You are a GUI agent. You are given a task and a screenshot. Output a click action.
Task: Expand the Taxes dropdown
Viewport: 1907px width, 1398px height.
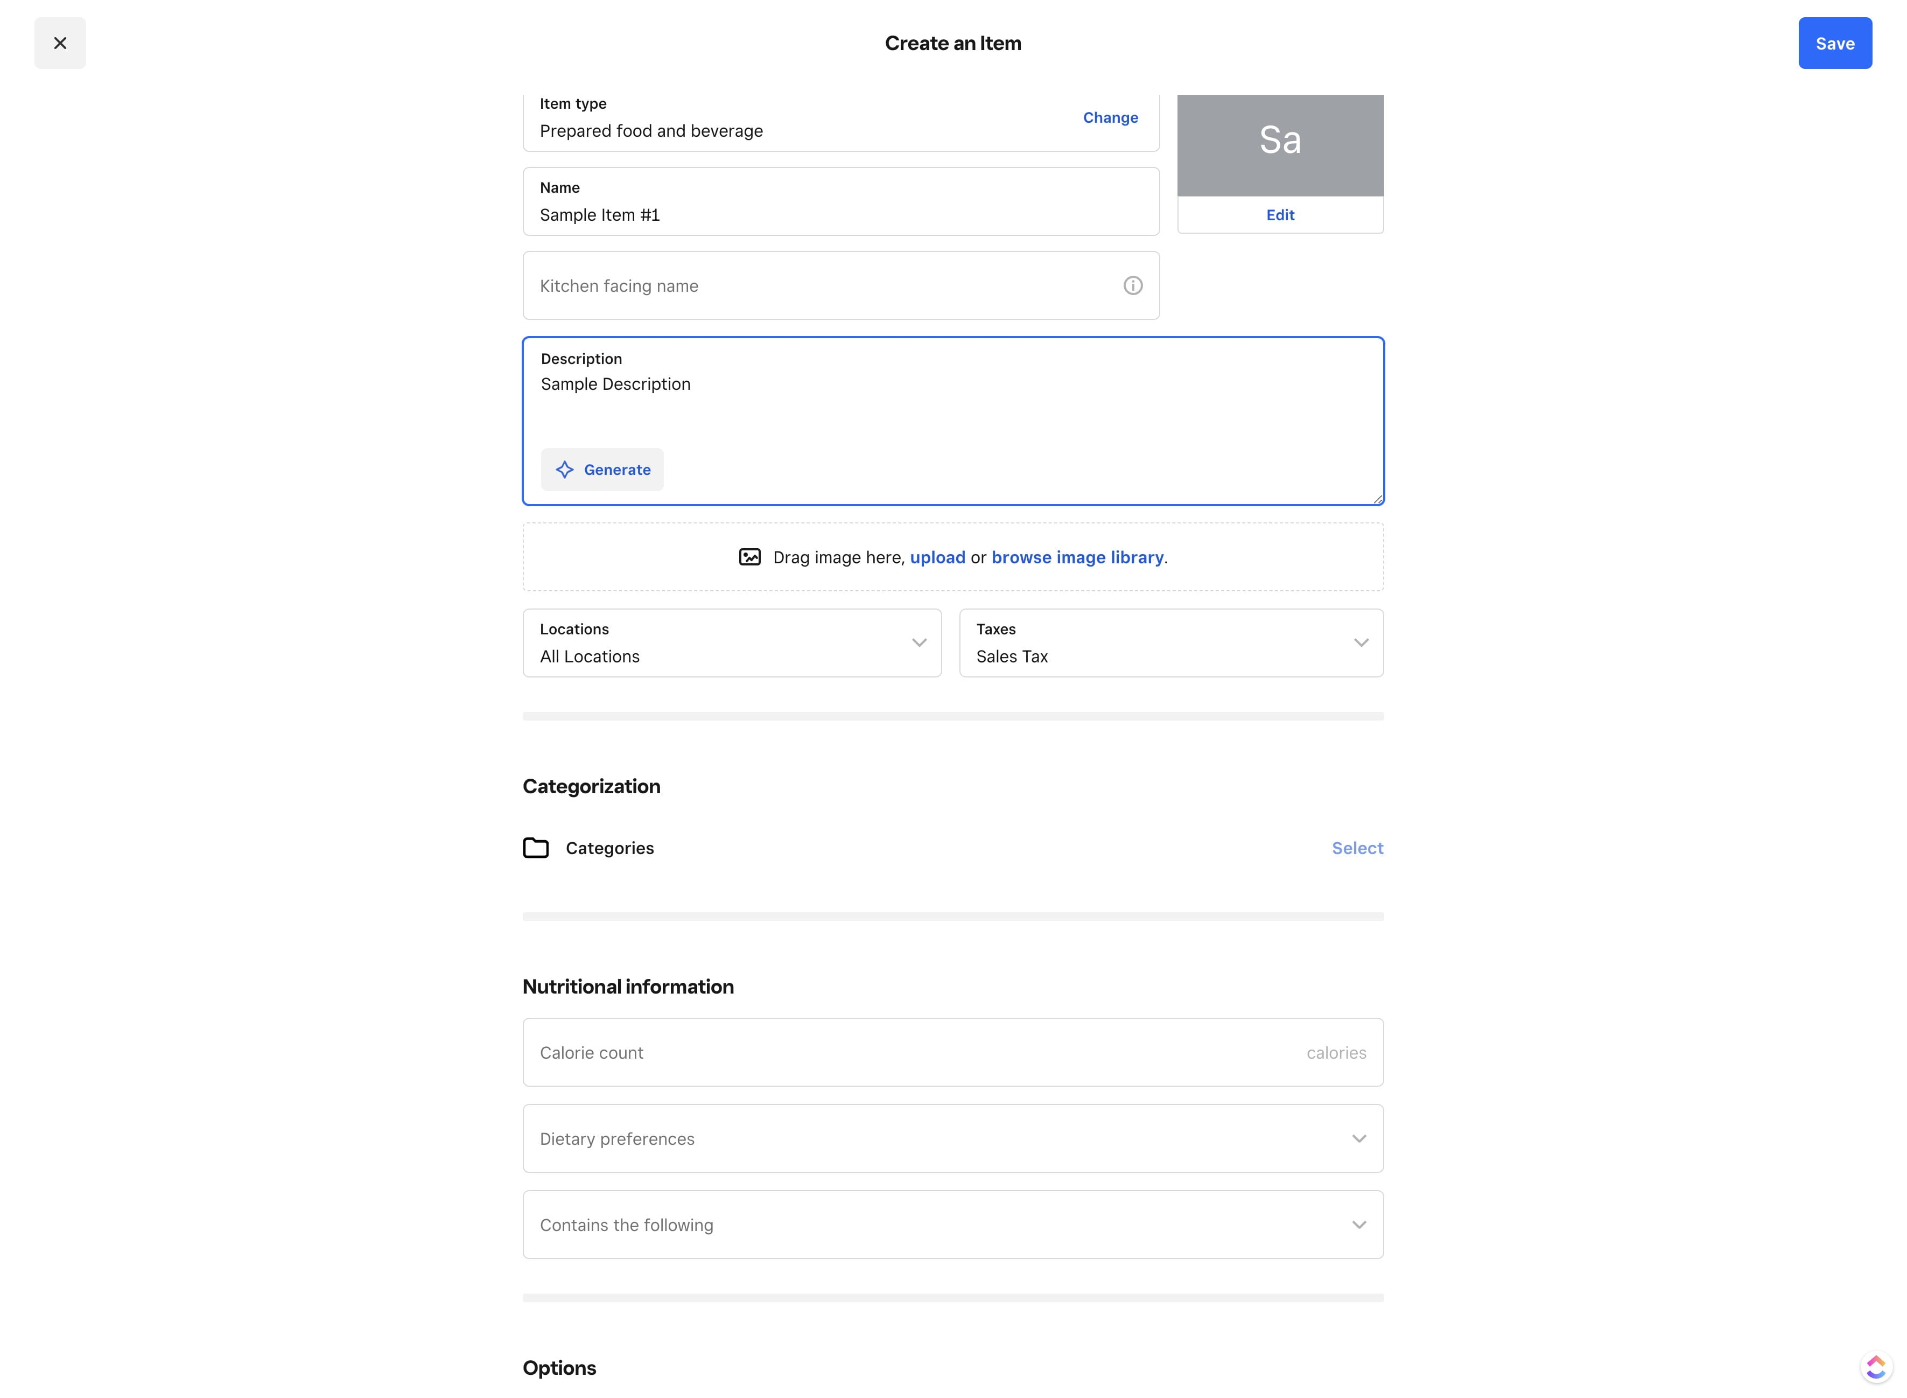[x=1171, y=643]
